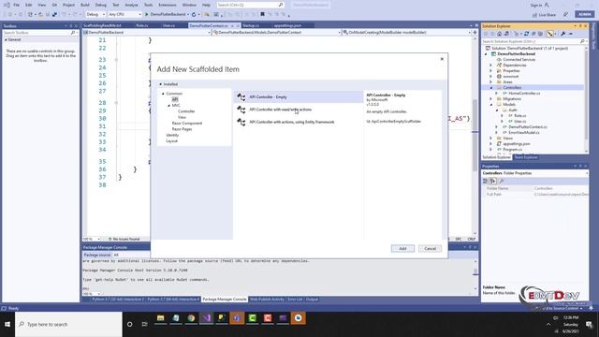Expand wwwroot node in Solution Explorer
The image size is (599, 337).
(491, 77)
